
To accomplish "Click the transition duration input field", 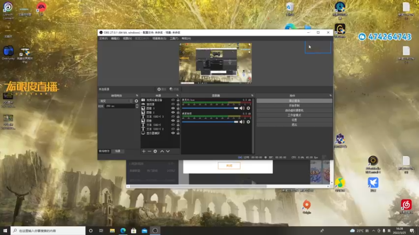I will pyautogui.click(x=120, y=106).
